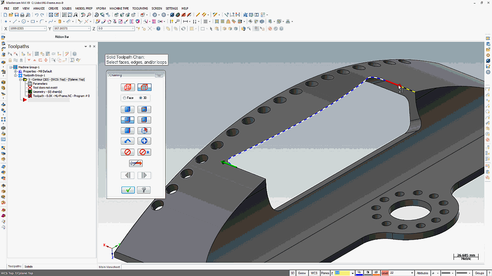Image resolution: width=492 pixels, height=276 pixels.
Task: Select the wireframe chaining mode icon
Action: [x=128, y=87]
